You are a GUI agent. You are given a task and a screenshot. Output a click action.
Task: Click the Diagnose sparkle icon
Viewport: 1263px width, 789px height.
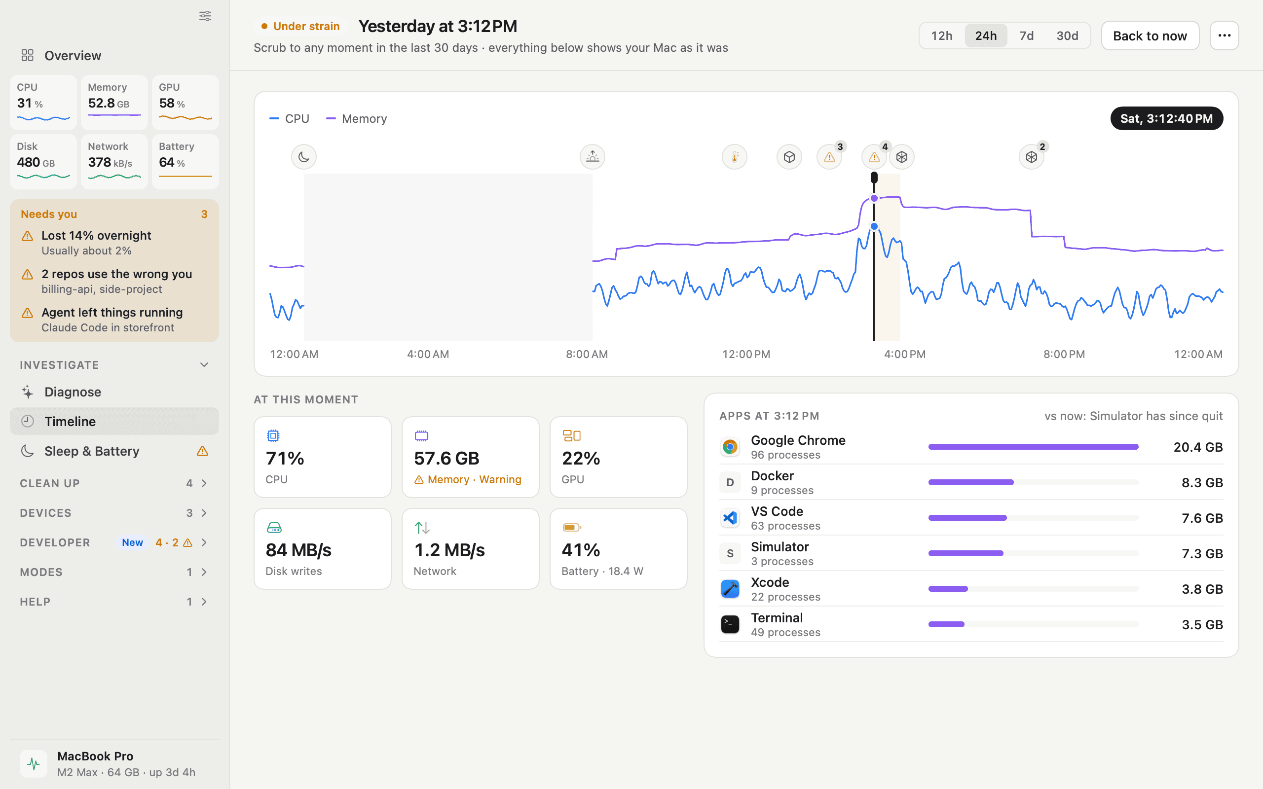click(x=27, y=392)
